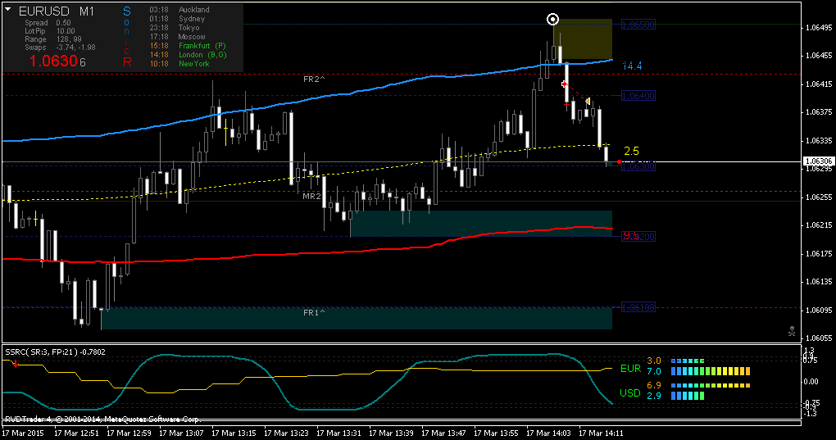The width and height of the screenshot is (836, 440).
Task: Click the USD 2.9 strength bar meter
Action: coord(688,396)
